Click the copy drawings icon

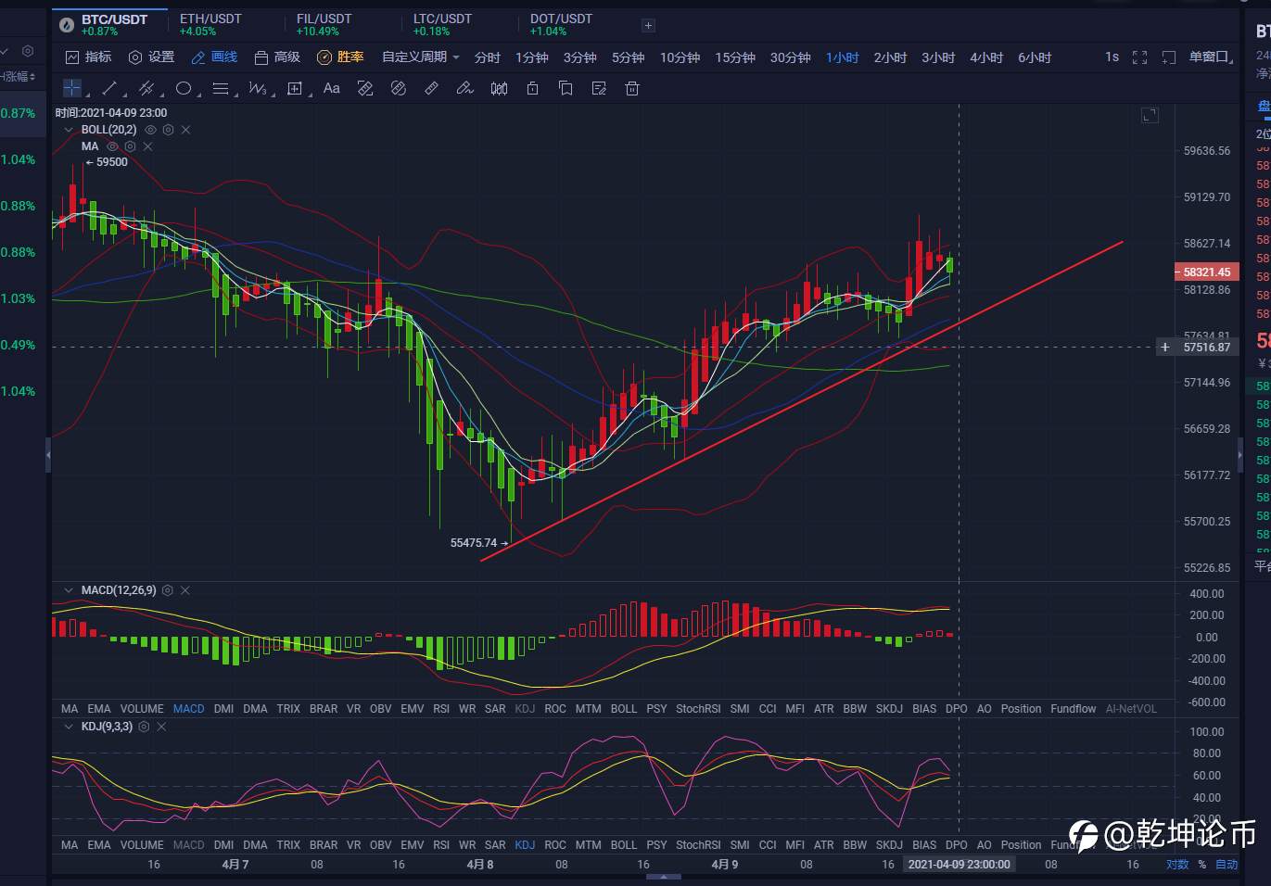click(566, 88)
